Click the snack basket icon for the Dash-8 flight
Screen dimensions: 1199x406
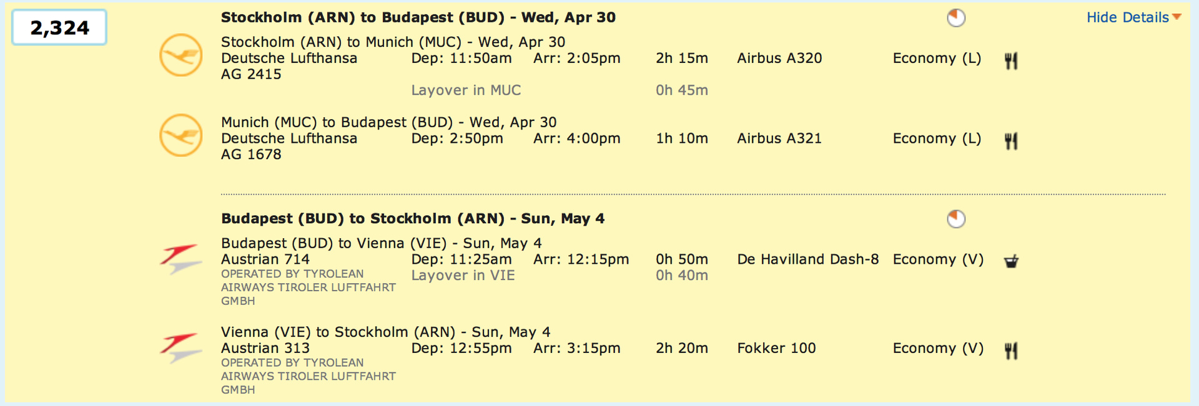coord(1011,261)
